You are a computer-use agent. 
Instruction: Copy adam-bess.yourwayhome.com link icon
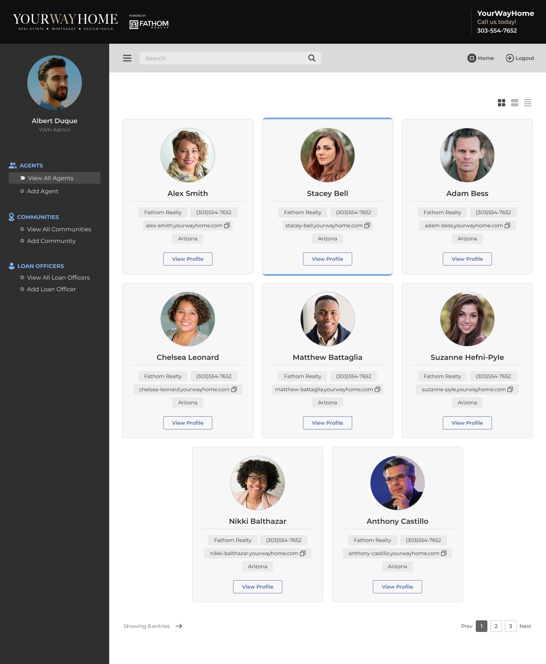507,225
